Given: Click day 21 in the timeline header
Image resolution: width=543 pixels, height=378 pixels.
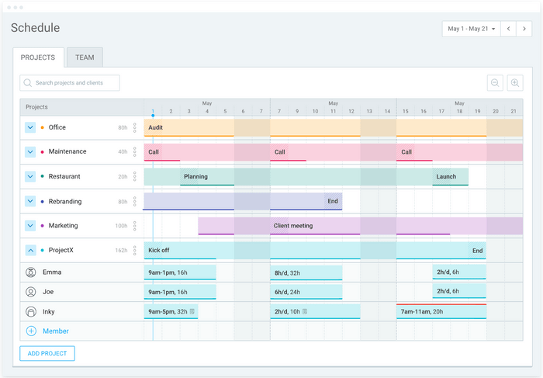Looking at the screenshot, I should (x=514, y=111).
